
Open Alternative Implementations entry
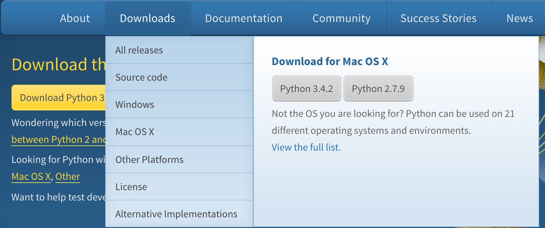coord(179,214)
